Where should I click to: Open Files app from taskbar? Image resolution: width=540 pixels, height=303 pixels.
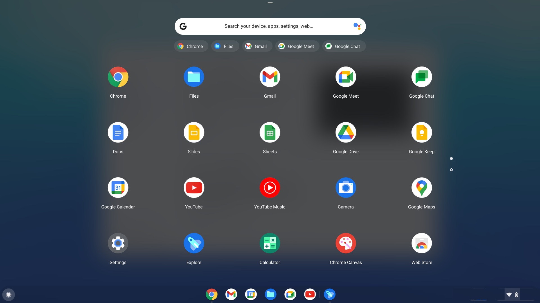click(x=270, y=295)
